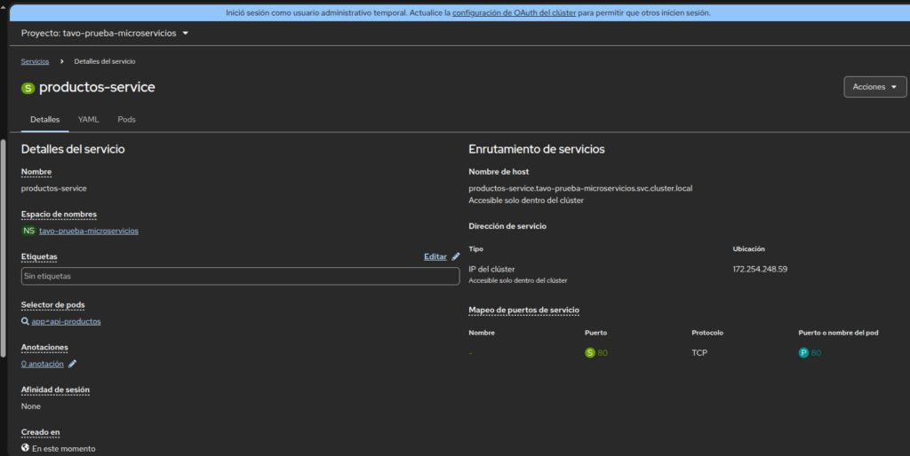
Task: Click the pencil icon next to Editar
Action: [x=456, y=256]
